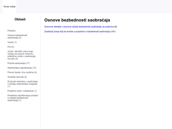Select Posebne mere i ovlašćenja (1)

click(22, 91)
